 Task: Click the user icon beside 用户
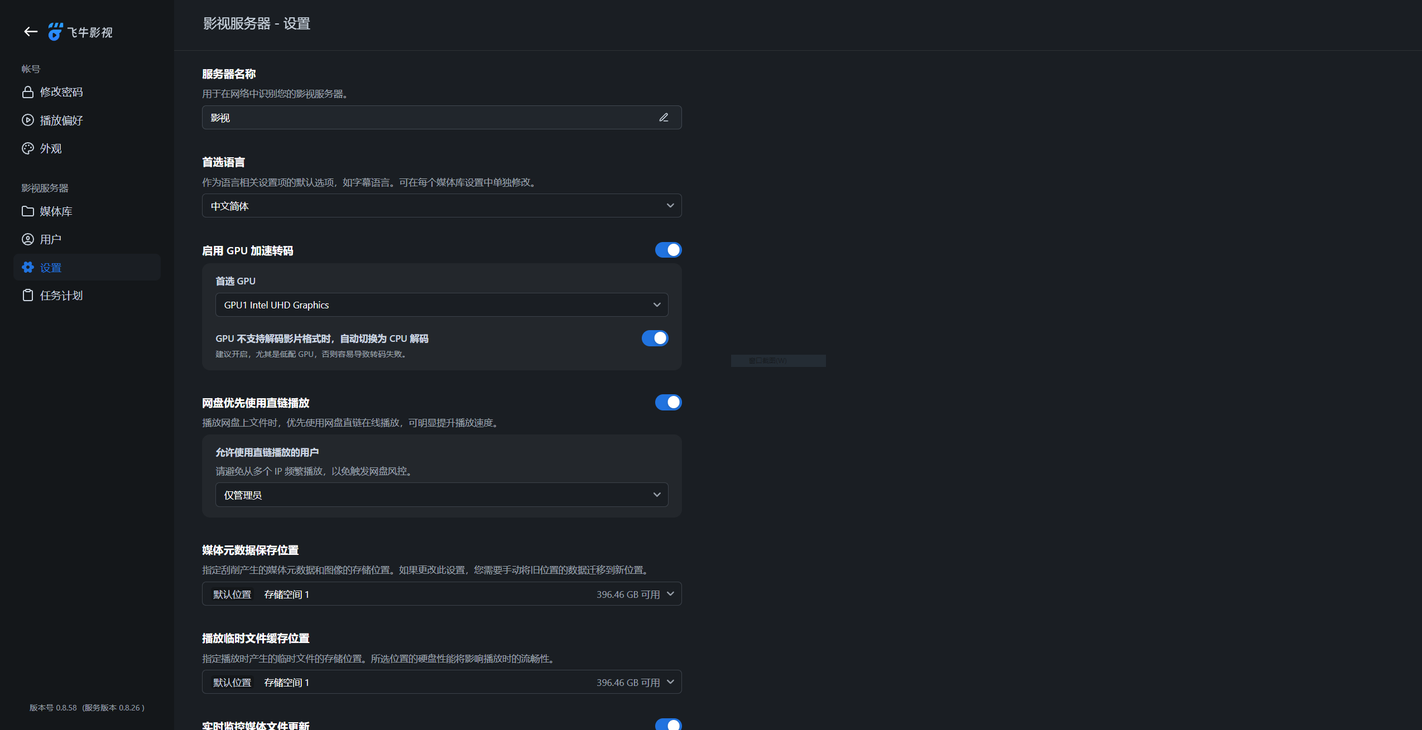pos(27,239)
